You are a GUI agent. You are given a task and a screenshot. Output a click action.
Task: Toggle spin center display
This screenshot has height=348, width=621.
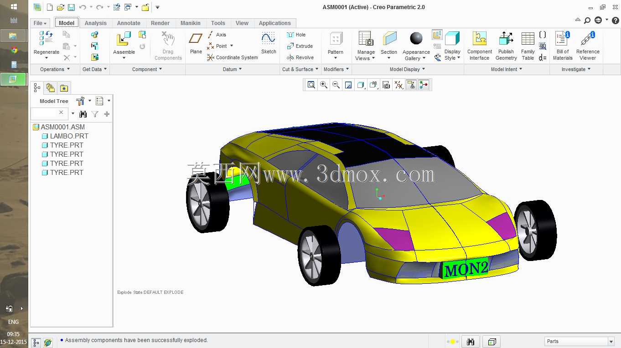coord(424,85)
